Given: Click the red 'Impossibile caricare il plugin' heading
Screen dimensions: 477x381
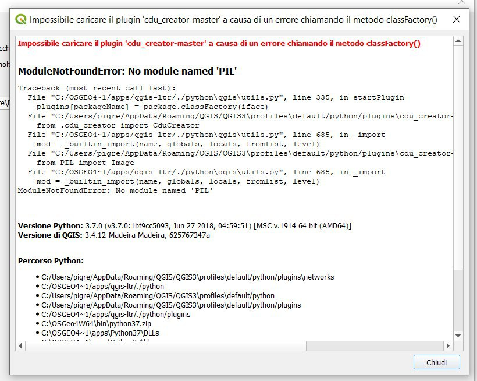Looking at the screenshot, I should [x=219, y=44].
